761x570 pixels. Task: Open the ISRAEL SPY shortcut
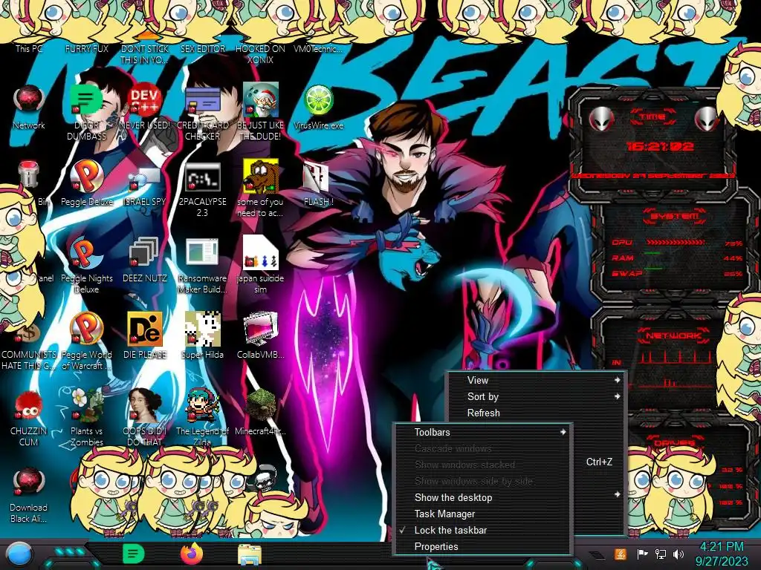tap(145, 178)
